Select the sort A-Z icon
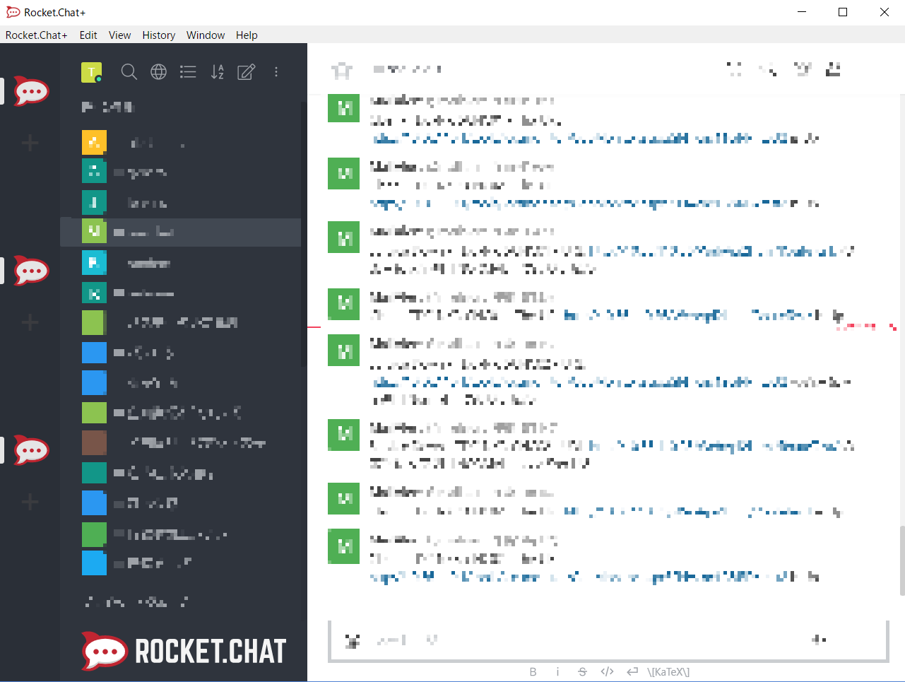This screenshot has width=905, height=682. pos(217,71)
